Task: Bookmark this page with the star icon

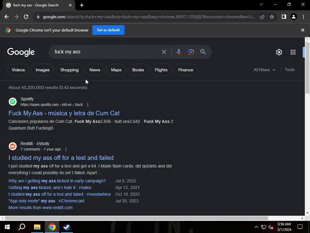Action: (x=272, y=17)
